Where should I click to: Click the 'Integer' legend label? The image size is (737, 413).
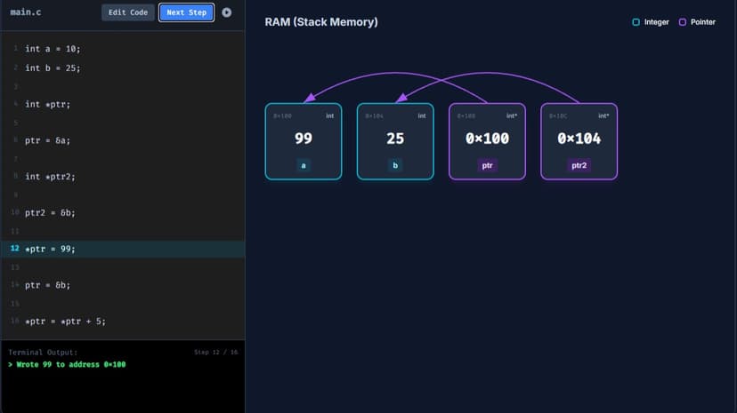point(657,22)
